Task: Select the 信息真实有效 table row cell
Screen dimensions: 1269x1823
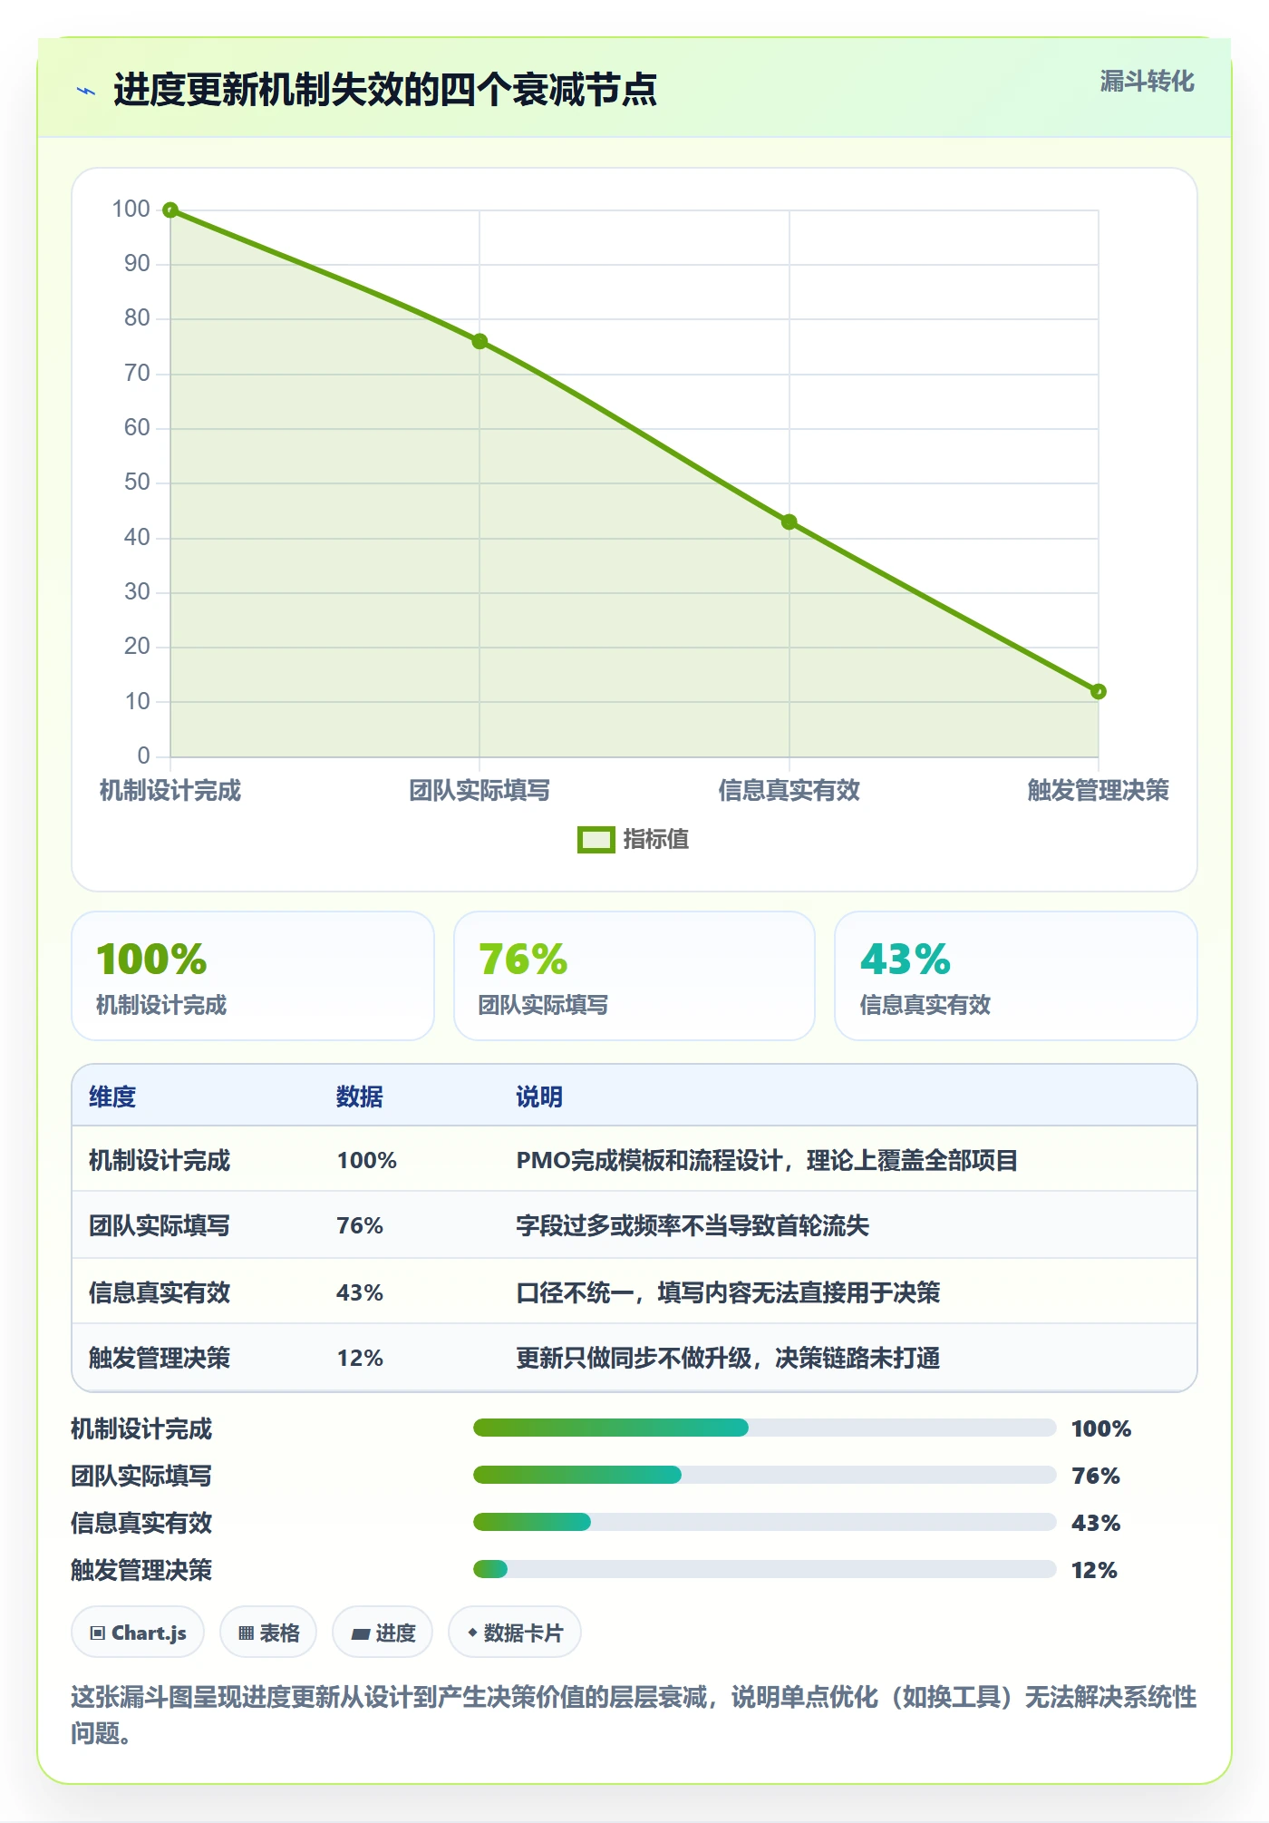Action: (160, 1292)
